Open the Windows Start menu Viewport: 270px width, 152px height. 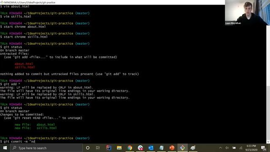(5, 148)
